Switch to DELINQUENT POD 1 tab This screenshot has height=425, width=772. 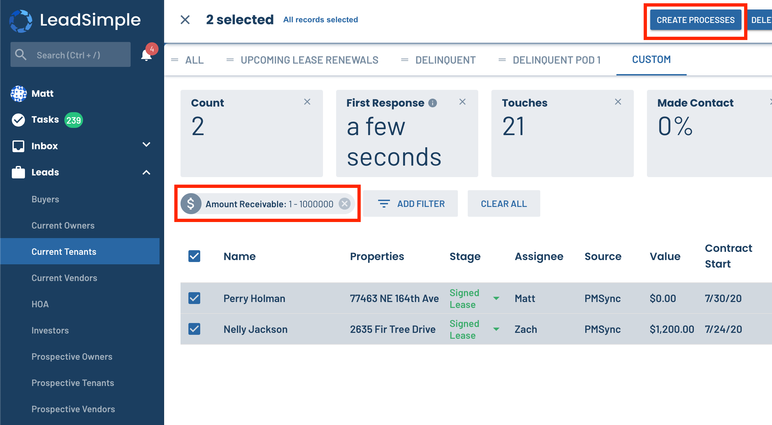(557, 60)
